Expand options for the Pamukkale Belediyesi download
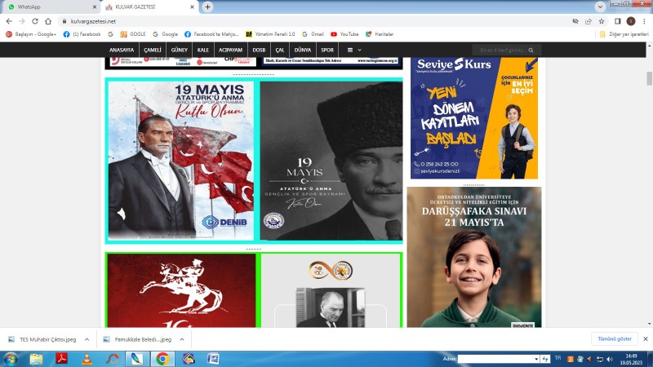Screen dimensions: 653x367 coord(181,338)
